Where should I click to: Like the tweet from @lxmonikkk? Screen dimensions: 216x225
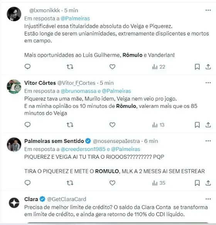112,67
